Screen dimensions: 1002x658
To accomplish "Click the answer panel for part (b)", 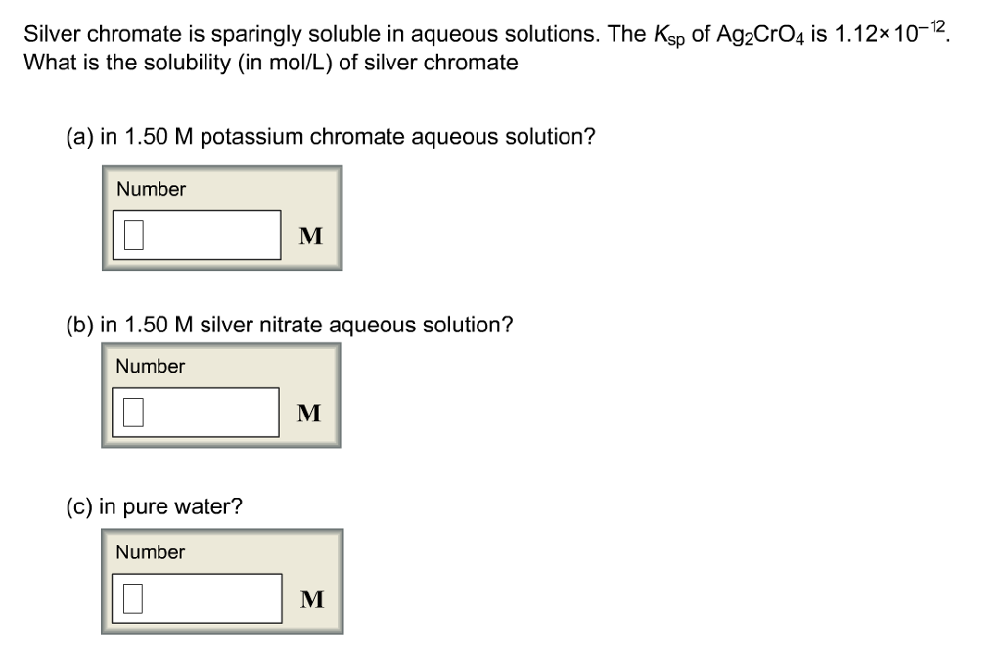I will pyautogui.click(x=221, y=394).
